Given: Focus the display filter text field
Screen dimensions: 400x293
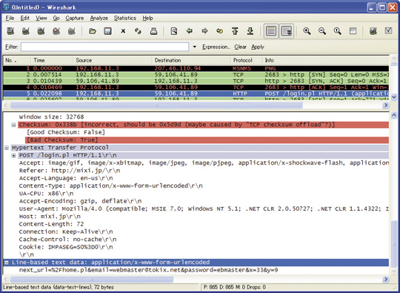Looking at the screenshot, I should (x=105, y=47).
